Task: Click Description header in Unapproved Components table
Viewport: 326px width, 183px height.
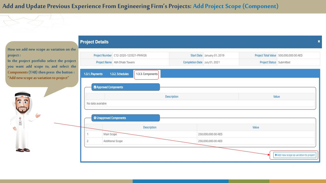Action: pyautogui.click(x=150, y=127)
